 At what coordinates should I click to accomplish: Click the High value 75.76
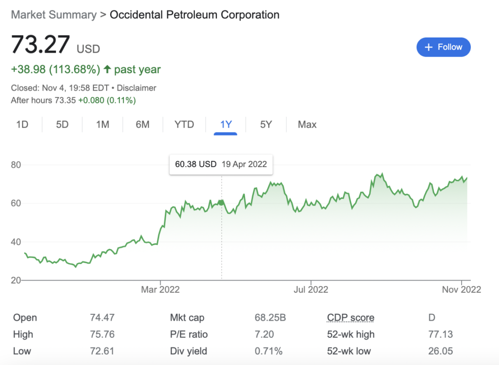pyautogui.click(x=102, y=334)
